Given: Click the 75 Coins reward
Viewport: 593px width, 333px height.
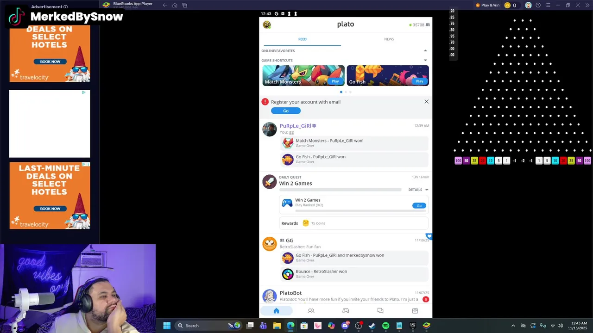Looking at the screenshot, I should click(314, 223).
